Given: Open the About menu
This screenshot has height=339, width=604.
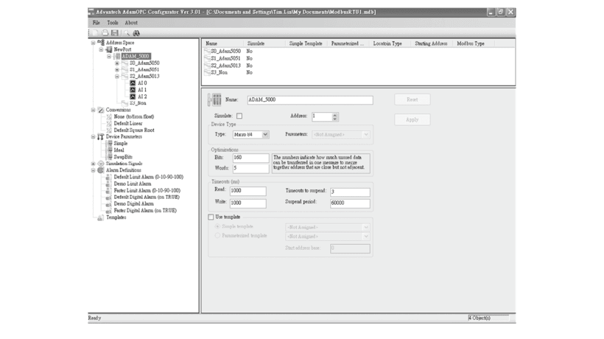Looking at the screenshot, I should [x=131, y=23].
